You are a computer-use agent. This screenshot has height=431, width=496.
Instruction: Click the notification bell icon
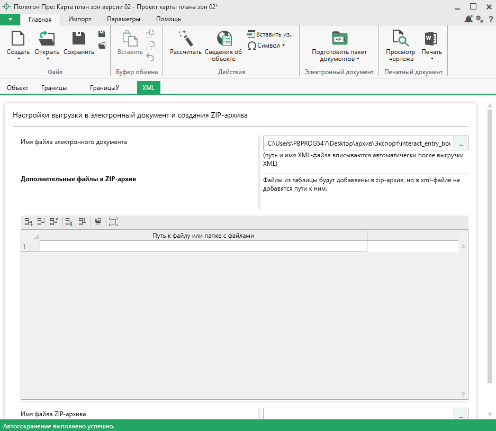(x=468, y=19)
